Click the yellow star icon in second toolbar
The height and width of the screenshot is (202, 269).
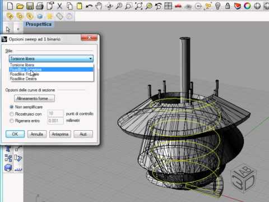[x=50, y=16]
